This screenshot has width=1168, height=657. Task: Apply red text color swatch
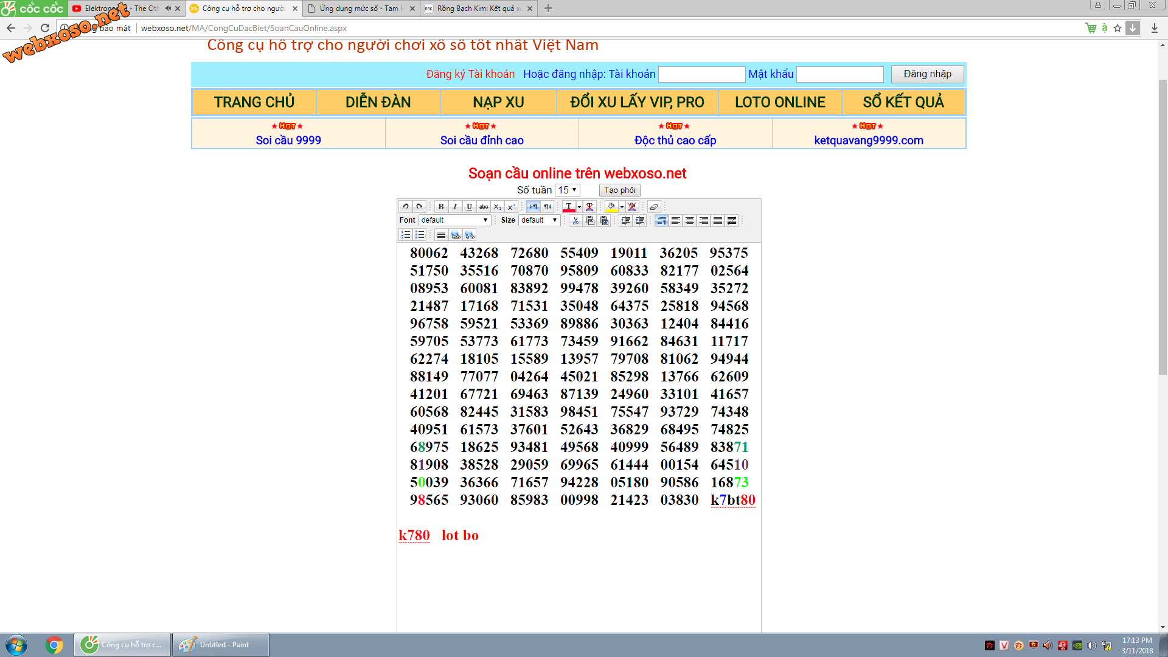pos(569,207)
